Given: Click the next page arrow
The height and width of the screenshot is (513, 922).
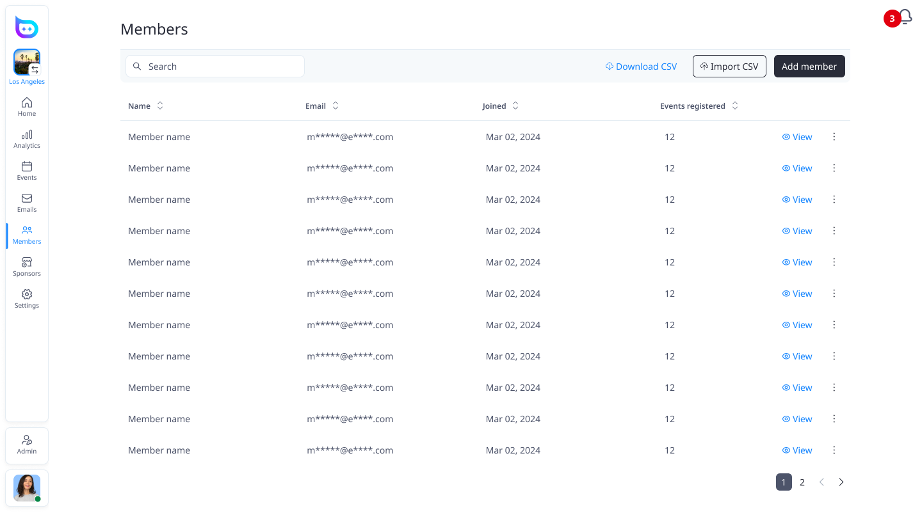Looking at the screenshot, I should (x=841, y=482).
